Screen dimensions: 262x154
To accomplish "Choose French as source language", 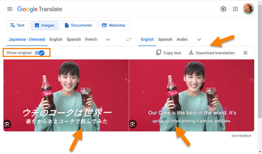I will click(91, 39).
